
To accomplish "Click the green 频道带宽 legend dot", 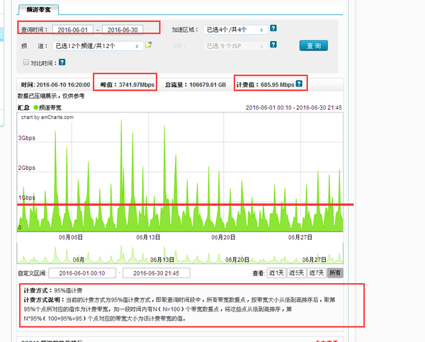I will coord(36,108).
